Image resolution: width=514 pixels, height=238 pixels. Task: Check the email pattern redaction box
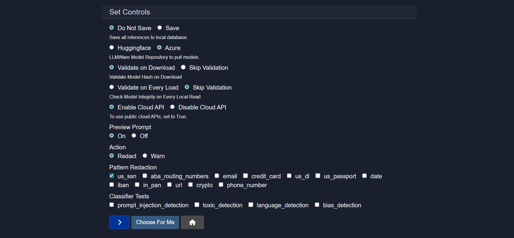coord(217,176)
